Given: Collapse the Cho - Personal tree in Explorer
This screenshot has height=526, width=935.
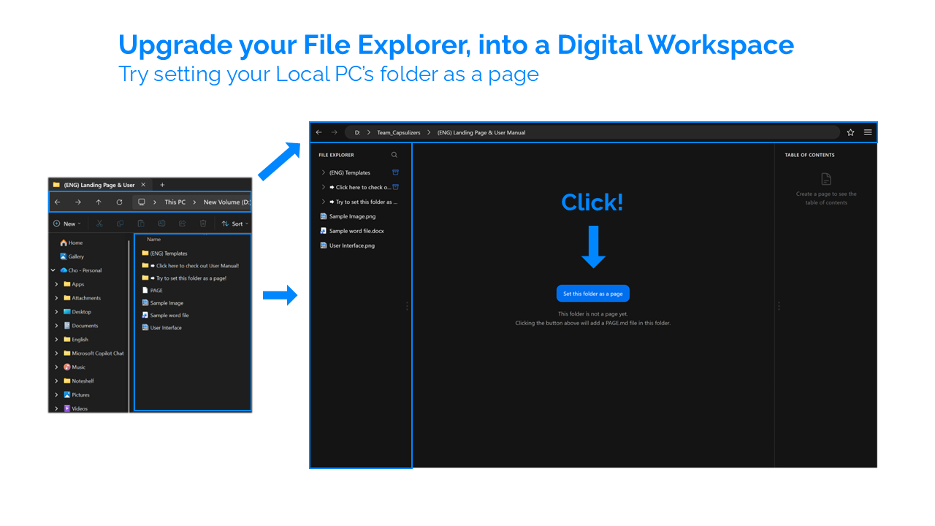Looking at the screenshot, I should [53, 270].
